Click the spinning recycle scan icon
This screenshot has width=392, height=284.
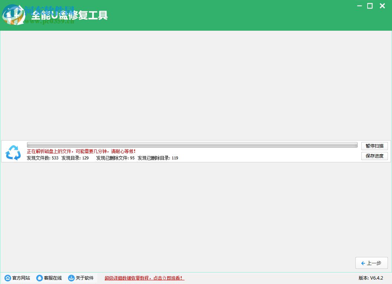coord(13,152)
